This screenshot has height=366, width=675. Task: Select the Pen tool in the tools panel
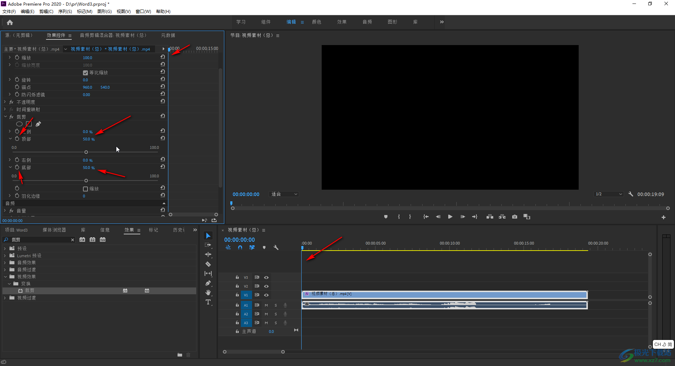[208, 283]
